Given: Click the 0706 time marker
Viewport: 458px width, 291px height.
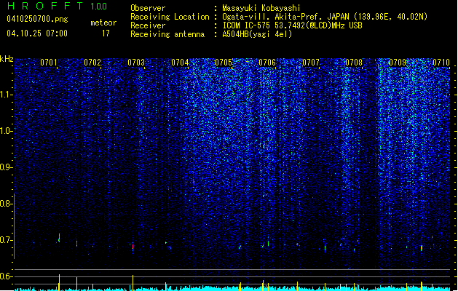Looking at the screenshot, I should pos(267,62).
